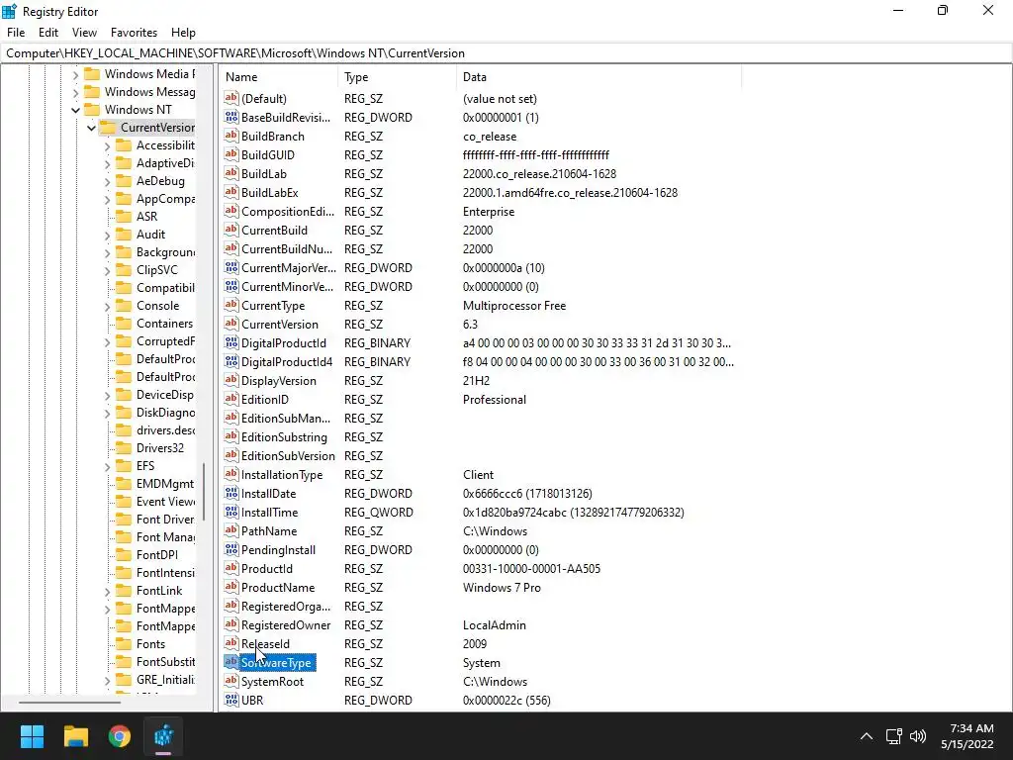This screenshot has height=760, width=1013.
Task: Click Registry Editor taskbar icon
Action: coord(163,736)
